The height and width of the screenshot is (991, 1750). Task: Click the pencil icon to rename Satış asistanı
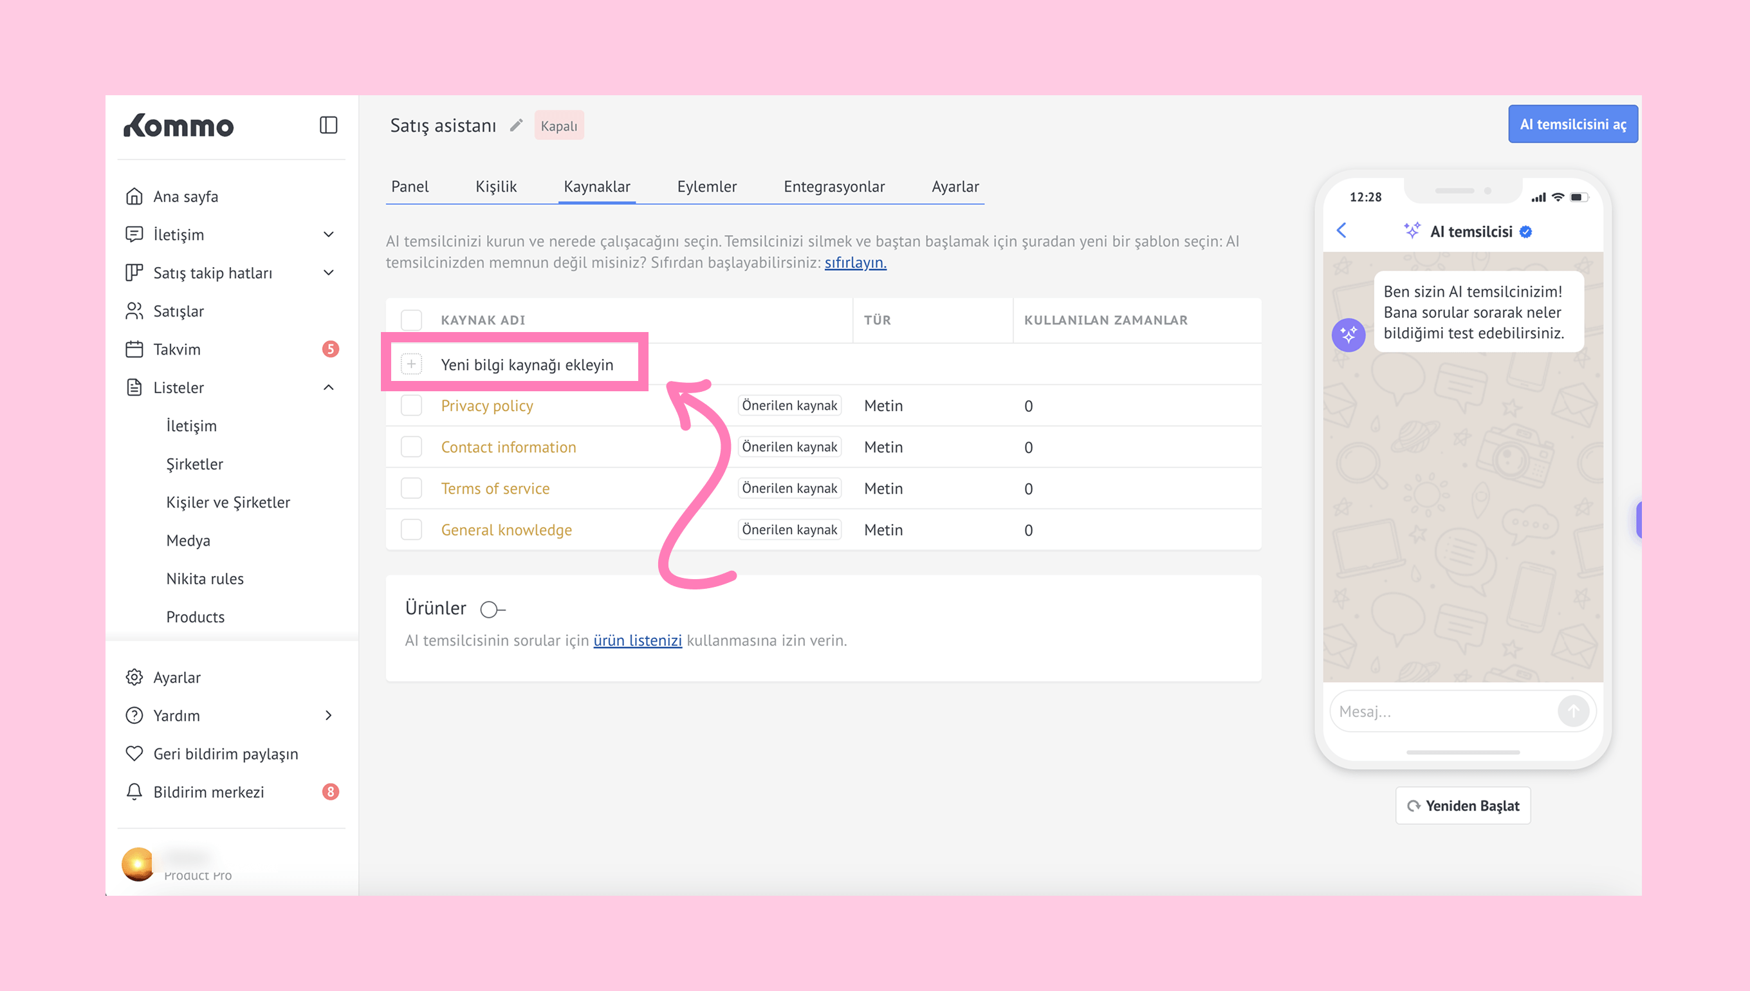517,125
